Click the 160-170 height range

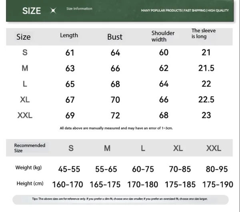[x=68, y=185]
